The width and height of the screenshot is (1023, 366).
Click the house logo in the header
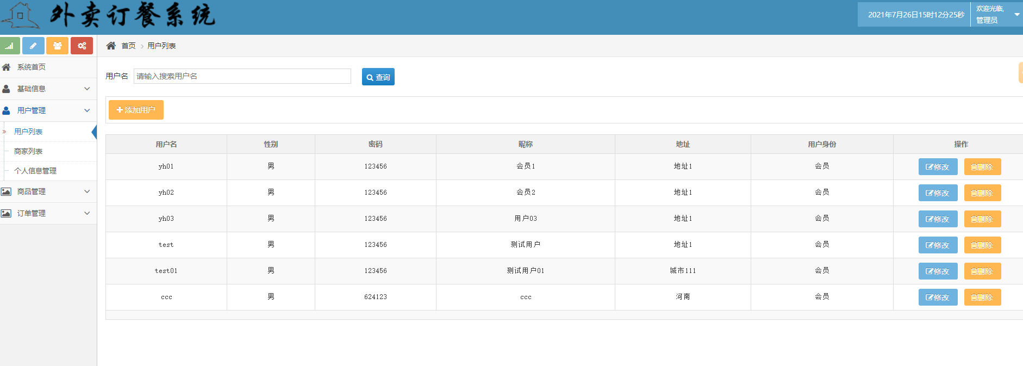pos(20,15)
